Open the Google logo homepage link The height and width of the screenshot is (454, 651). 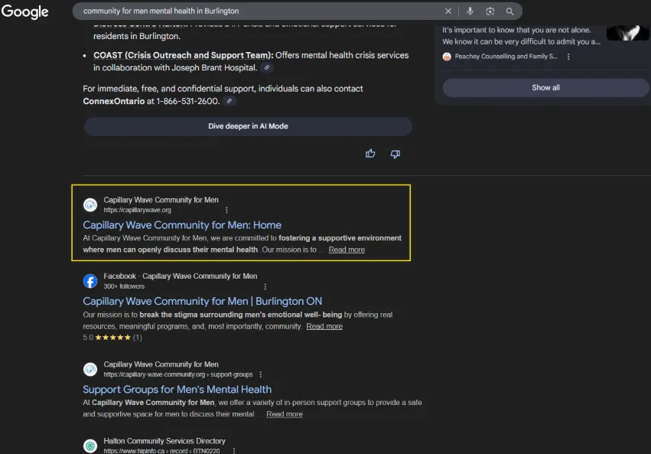(24, 11)
